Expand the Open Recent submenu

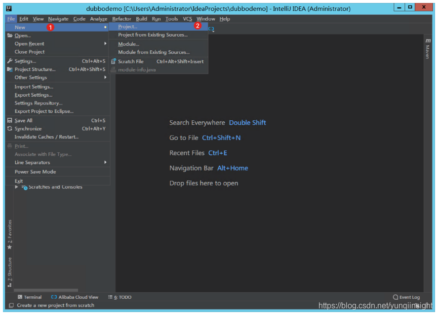point(57,44)
